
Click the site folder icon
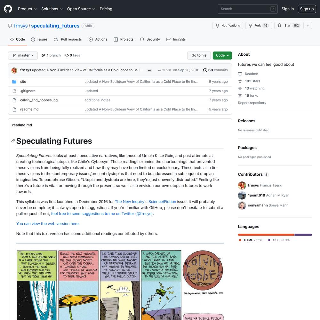point(14,82)
